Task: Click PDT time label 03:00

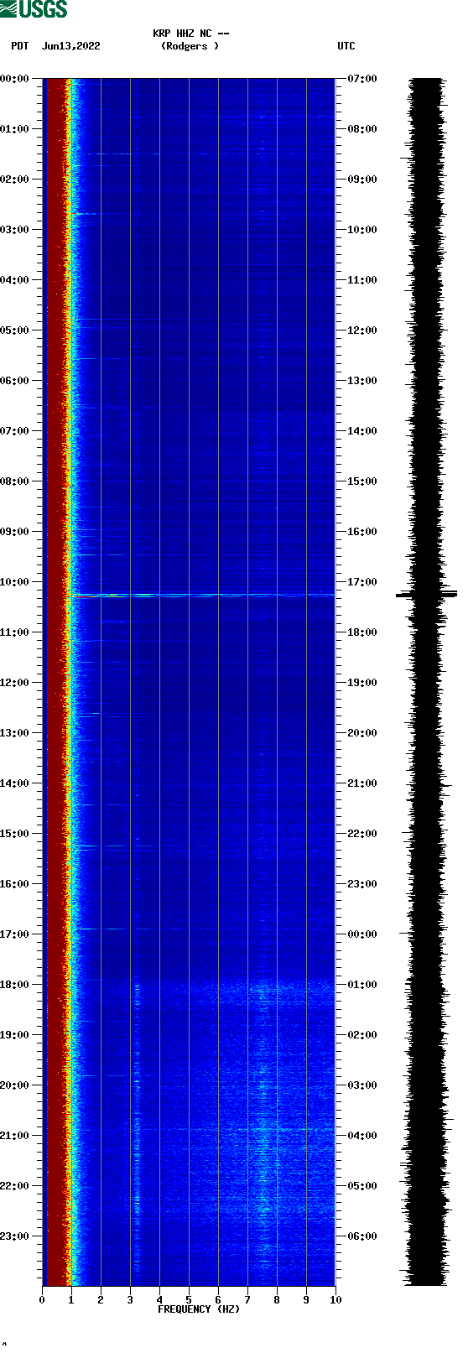Action: (x=15, y=230)
